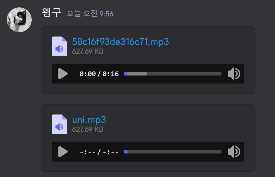Screen dimensions: 275x177
Task: Seek within the 0:16 track progress bar
Action: tap(173, 74)
